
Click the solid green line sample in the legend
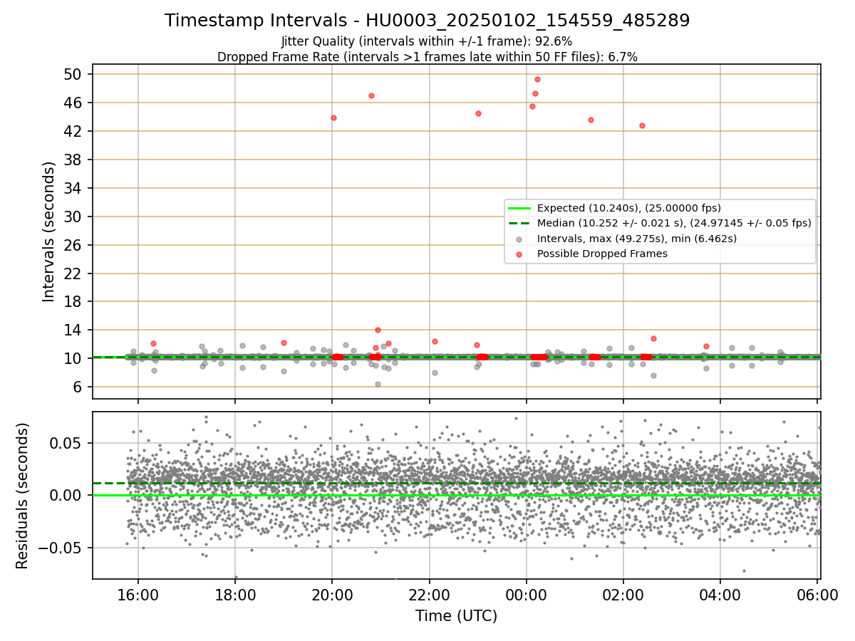point(519,208)
